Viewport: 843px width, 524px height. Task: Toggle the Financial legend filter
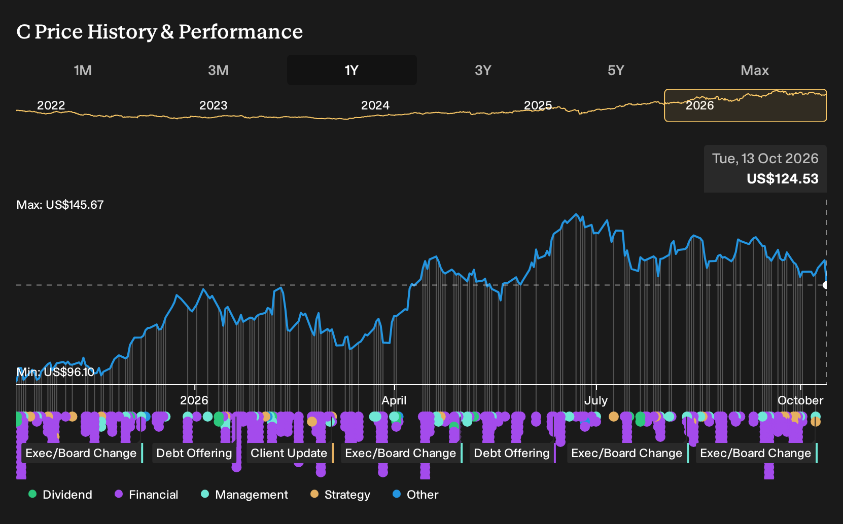pyautogui.click(x=146, y=495)
